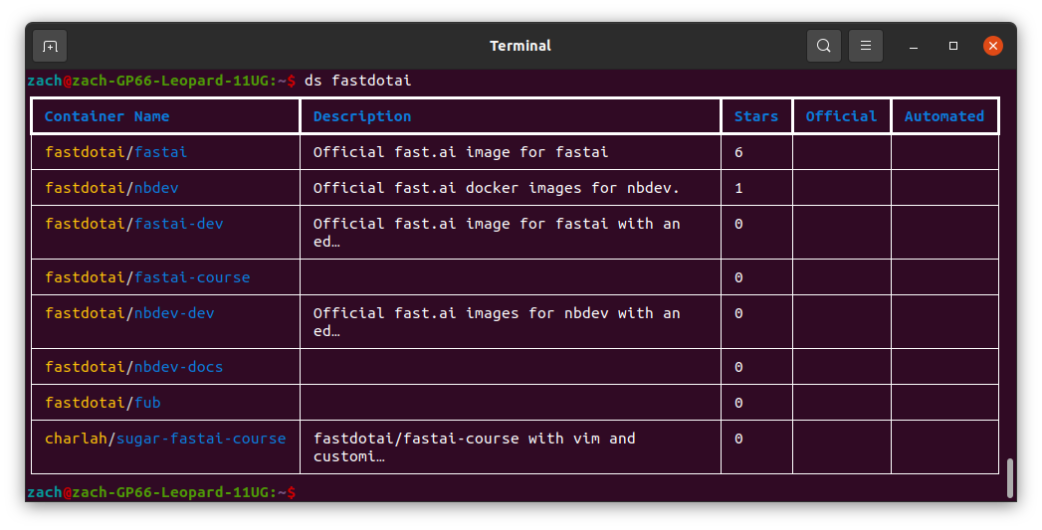Click 'Official fast.ai docker images for nbdev.' text
1042x530 pixels.
click(x=497, y=188)
